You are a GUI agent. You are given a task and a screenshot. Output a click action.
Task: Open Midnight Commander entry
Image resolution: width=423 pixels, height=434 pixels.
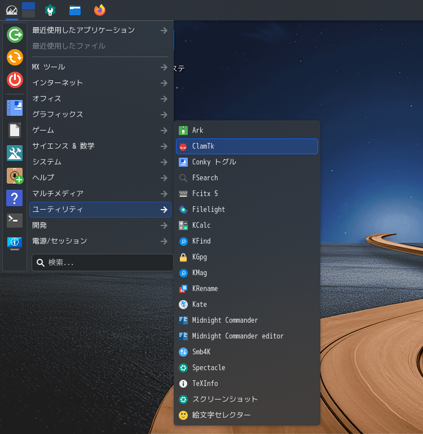coord(246,320)
